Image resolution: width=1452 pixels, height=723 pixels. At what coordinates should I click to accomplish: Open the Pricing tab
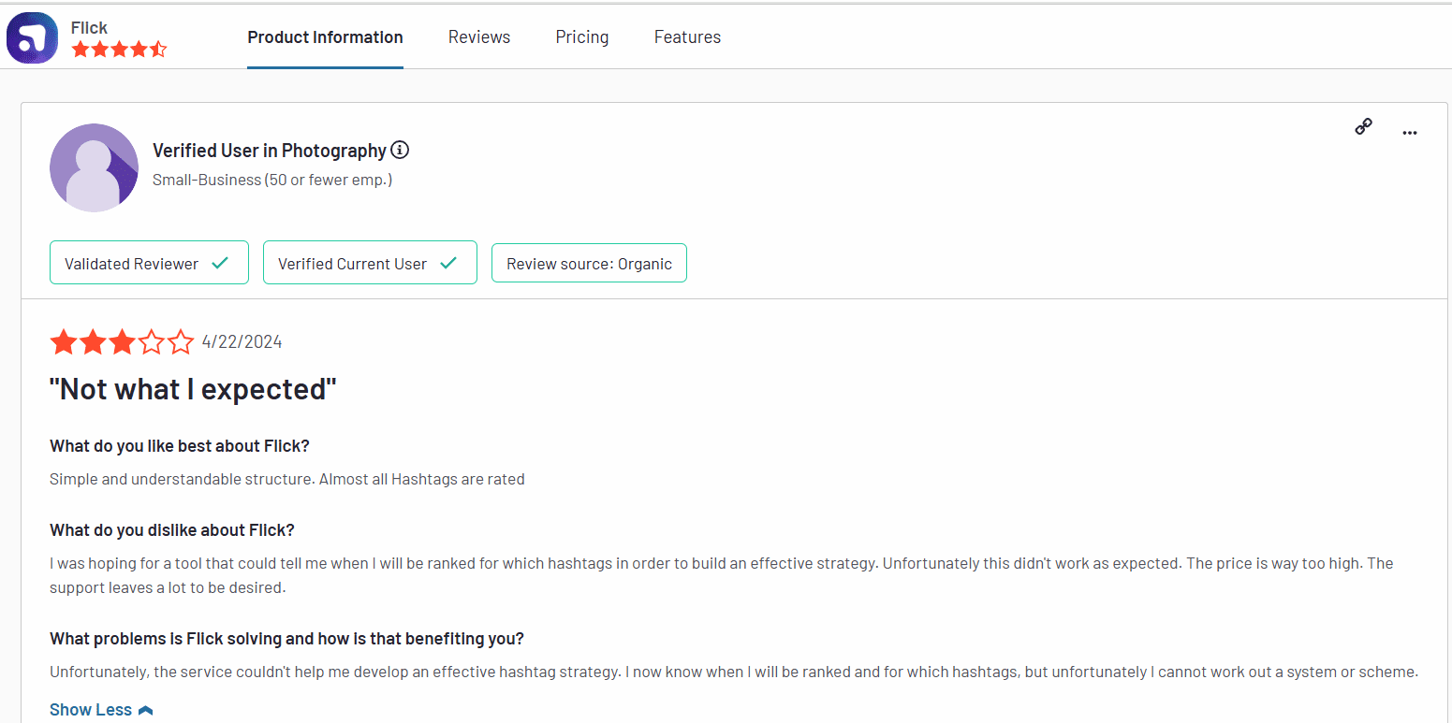(x=581, y=37)
